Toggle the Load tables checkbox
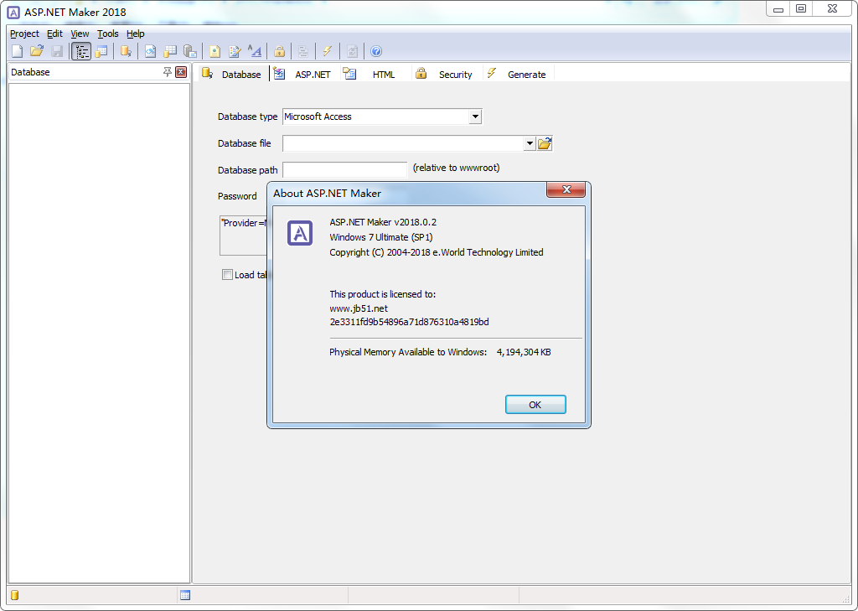This screenshot has height=611, width=858. pyautogui.click(x=227, y=275)
